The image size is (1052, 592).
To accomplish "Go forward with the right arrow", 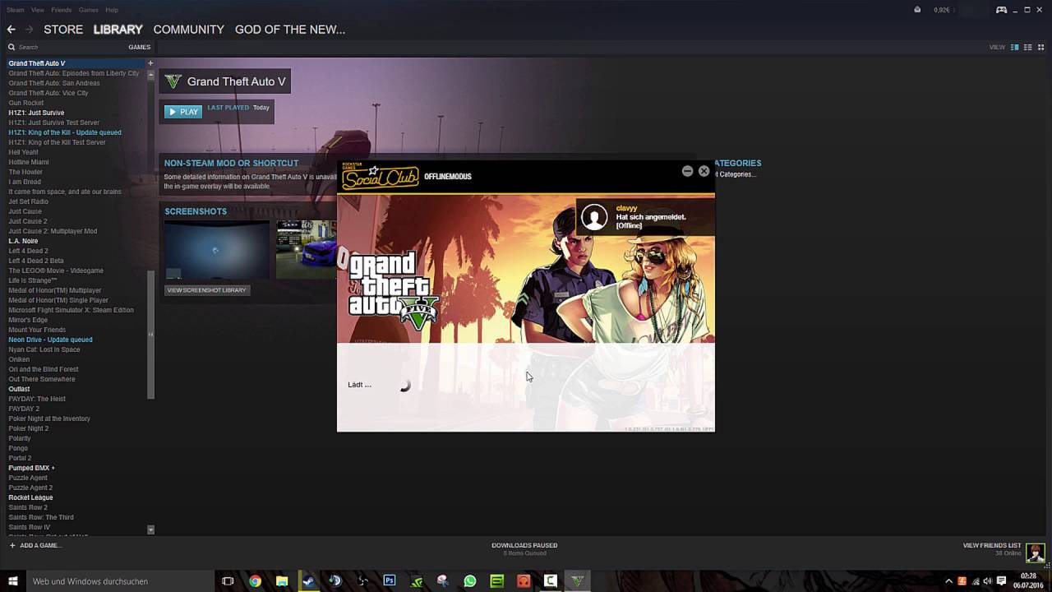I will click(x=29, y=30).
